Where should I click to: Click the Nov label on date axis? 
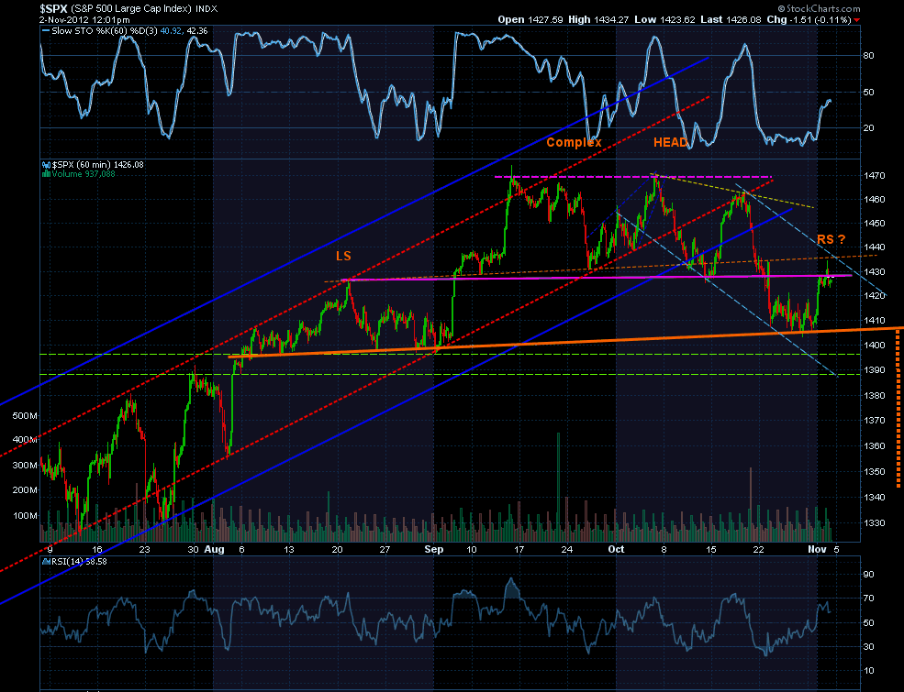[817, 549]
